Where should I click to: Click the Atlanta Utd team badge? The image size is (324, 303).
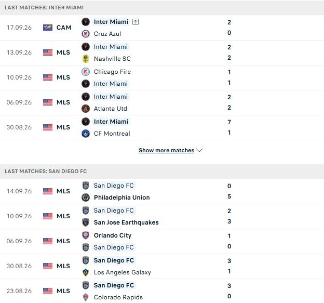pos(86,109)
